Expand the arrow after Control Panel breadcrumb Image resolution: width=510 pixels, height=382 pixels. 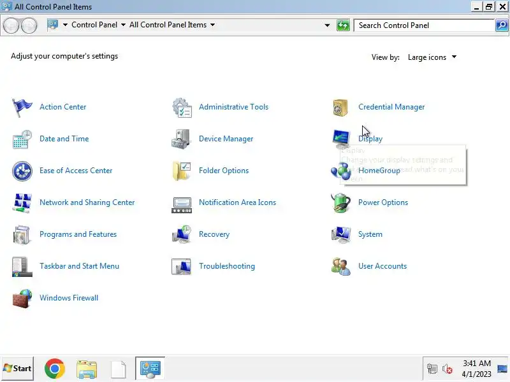click(123, 25)
